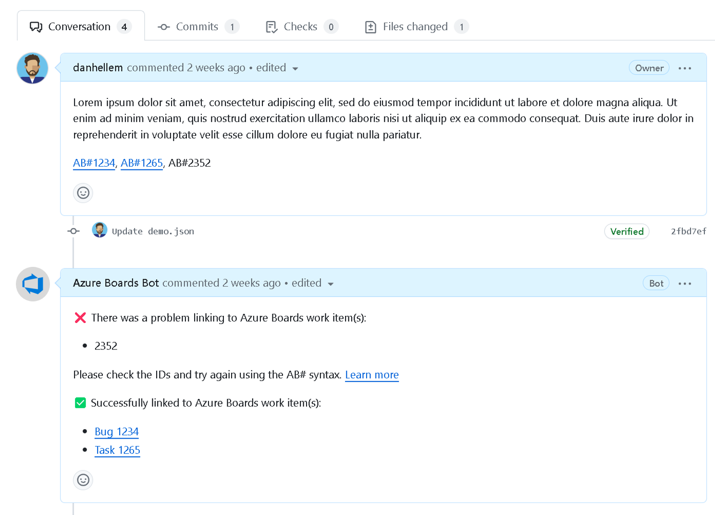Click the Checks checklist icon
Viewport: 715px width, 515px height.
coord(271,27)
